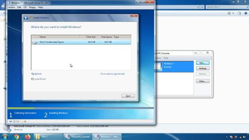Click Settings in Virtual PC Console
Viewport: 249px width, 140px height.
[203, 68]
